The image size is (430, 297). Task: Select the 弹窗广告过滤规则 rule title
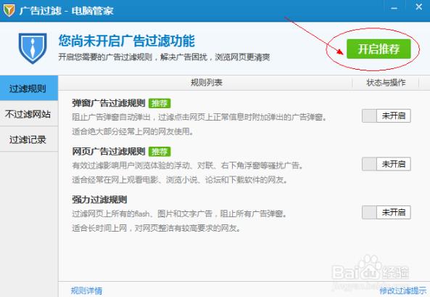pos(109,103)
